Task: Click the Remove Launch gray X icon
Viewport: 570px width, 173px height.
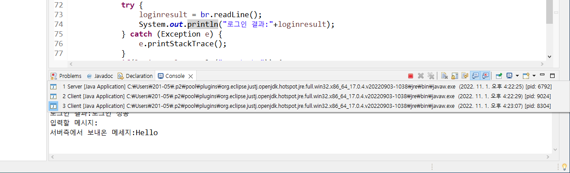Action: [421, 76]
